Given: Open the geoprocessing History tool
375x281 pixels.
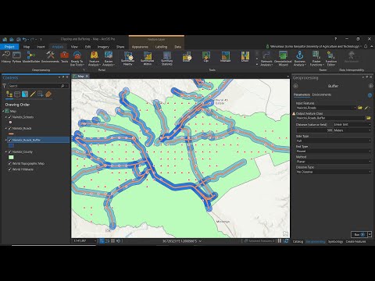Looking at the screenshot, I should pyautogui.click(x=6, y=57).
